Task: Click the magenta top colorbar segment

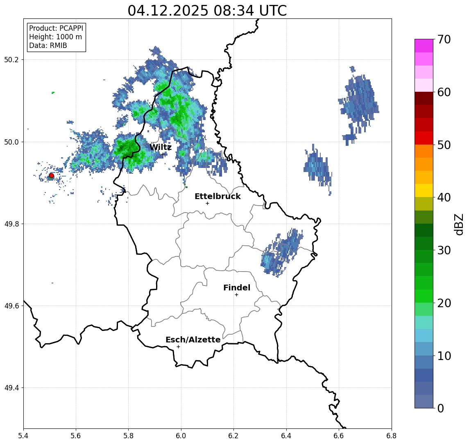Action: 424,46
